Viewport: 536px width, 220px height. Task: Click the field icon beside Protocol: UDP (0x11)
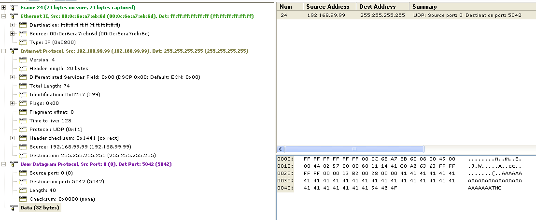[x=23, y=129]
